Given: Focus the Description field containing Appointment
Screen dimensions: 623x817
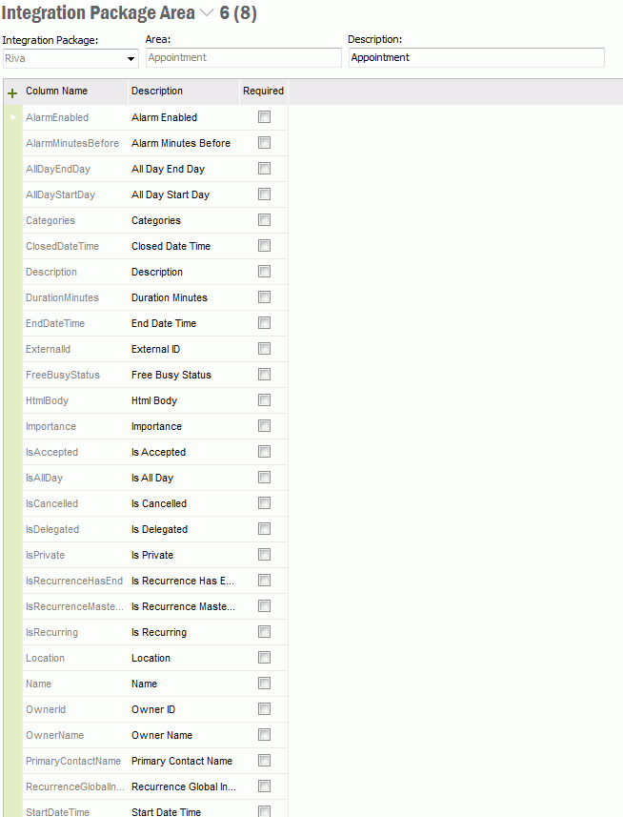Looking at the screenshot, I should 475,58.
